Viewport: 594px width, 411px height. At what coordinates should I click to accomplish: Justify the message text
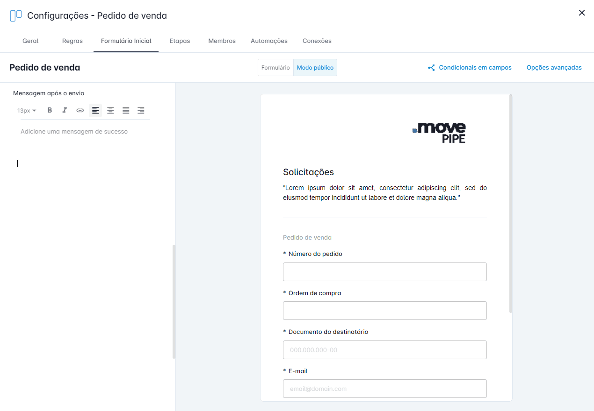pyautogui.click(x=126, y=110)
